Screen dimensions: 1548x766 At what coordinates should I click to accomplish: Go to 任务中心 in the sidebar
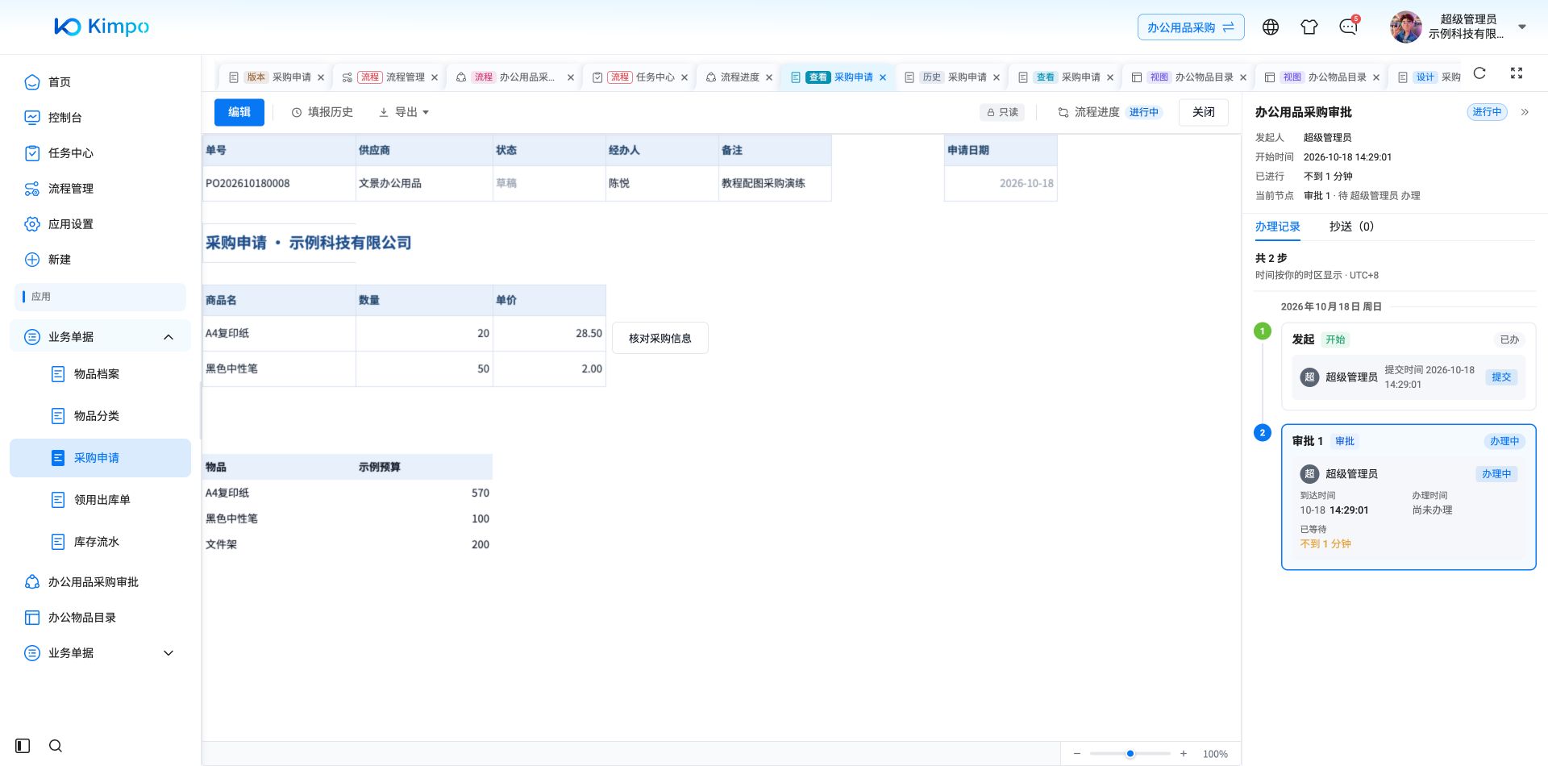[x=100, y=153]
